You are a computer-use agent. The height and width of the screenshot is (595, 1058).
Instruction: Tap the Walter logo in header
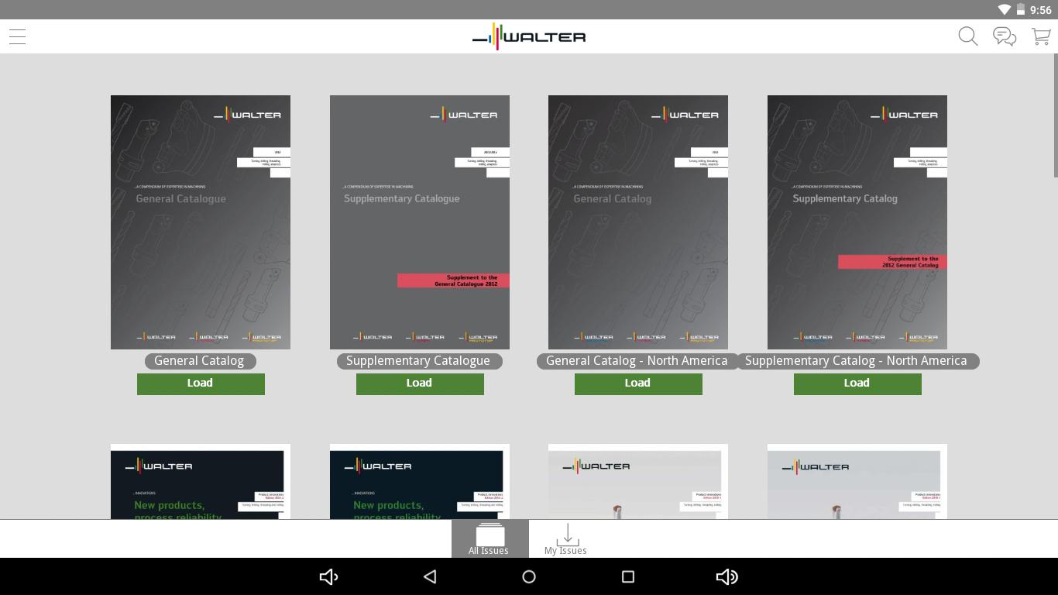pyautogui.click(x=529, y=36)
